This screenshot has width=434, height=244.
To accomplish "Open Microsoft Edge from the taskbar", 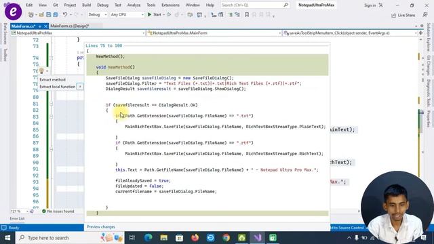I will [x=148, y=238].
